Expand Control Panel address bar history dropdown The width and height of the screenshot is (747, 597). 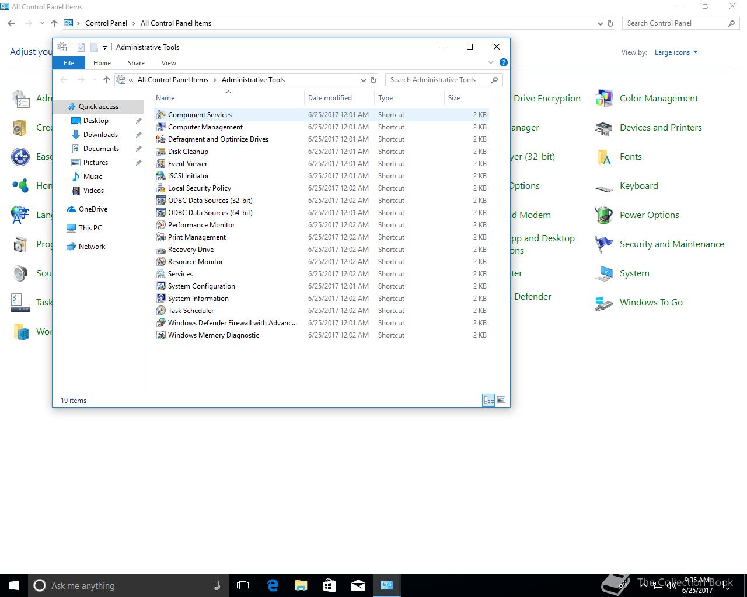click(601, 23)
